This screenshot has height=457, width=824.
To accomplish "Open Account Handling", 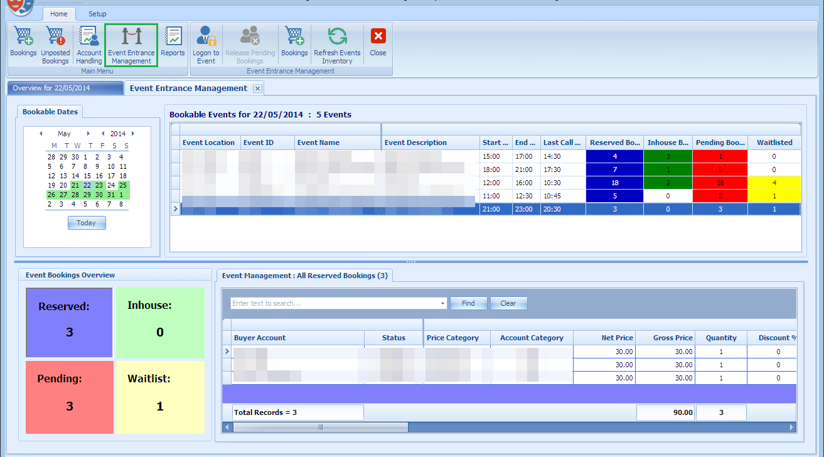I will (89, 45).
